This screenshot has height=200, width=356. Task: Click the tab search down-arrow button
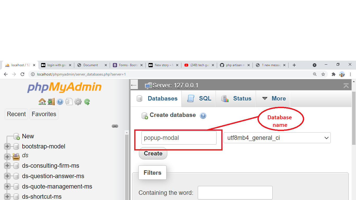click(315, 65)
